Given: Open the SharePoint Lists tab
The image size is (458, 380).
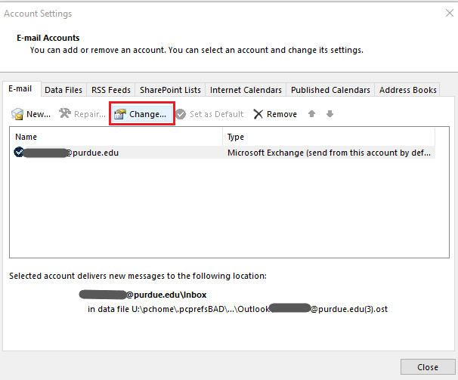Looking at the screenshot, I should [x=170, y=90].
